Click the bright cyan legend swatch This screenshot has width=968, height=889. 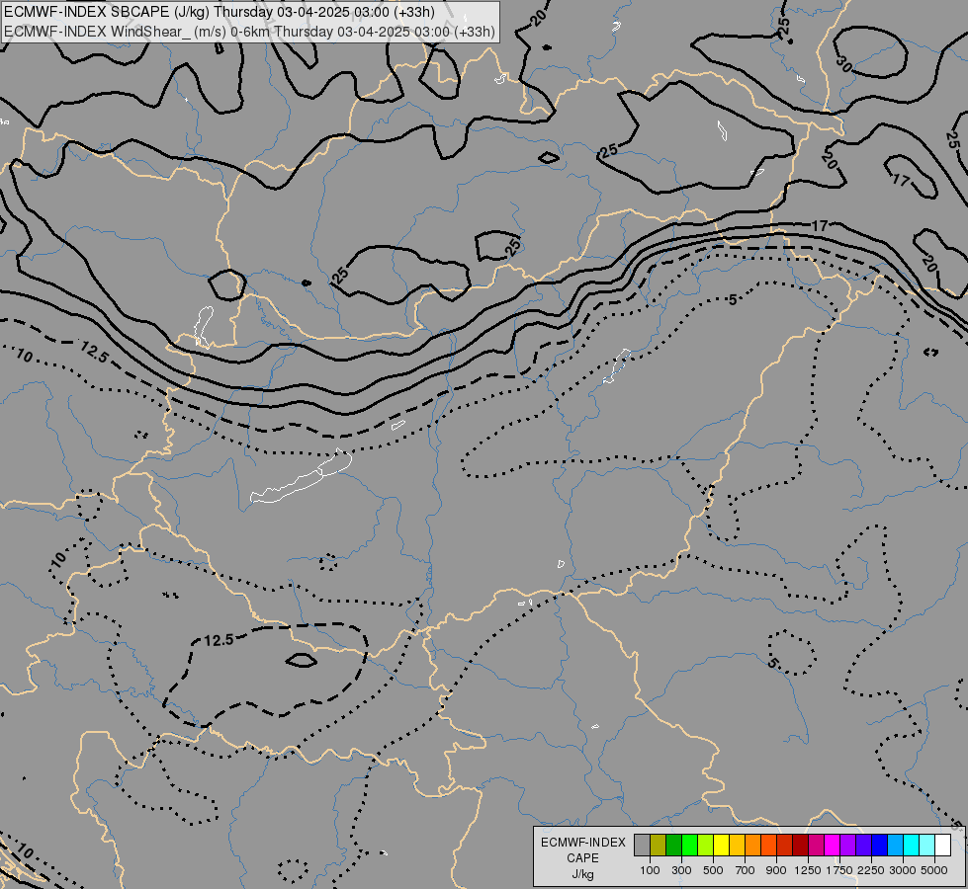click(911, 845)
